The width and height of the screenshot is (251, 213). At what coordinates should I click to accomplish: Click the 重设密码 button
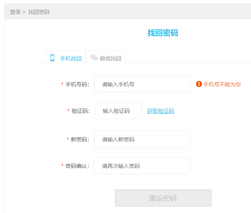point(163,198)
